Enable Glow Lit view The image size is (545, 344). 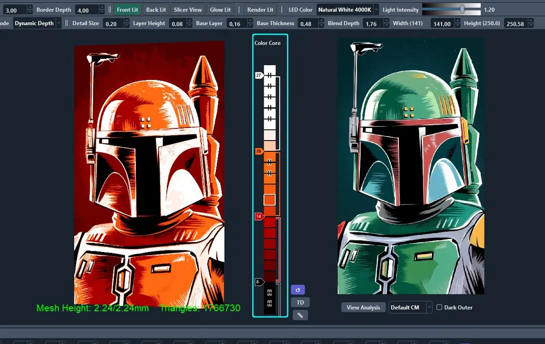[220, 10]
